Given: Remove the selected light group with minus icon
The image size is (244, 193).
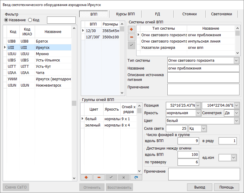Looking at the screenshot, I should point(99,177).
